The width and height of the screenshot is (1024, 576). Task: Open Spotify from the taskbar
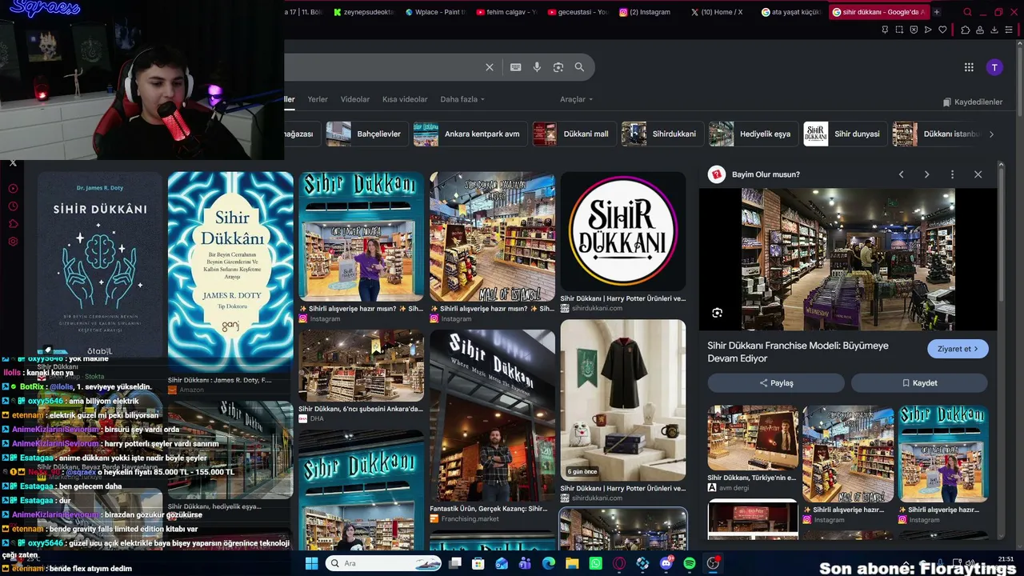pyautogui.click(x=690, y=563)
